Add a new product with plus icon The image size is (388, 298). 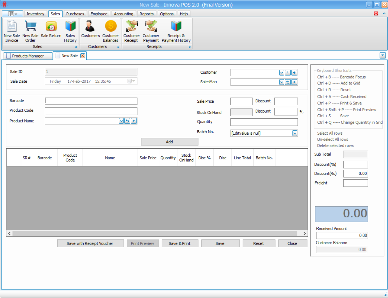pyautogui.click(x=134, y=121)
